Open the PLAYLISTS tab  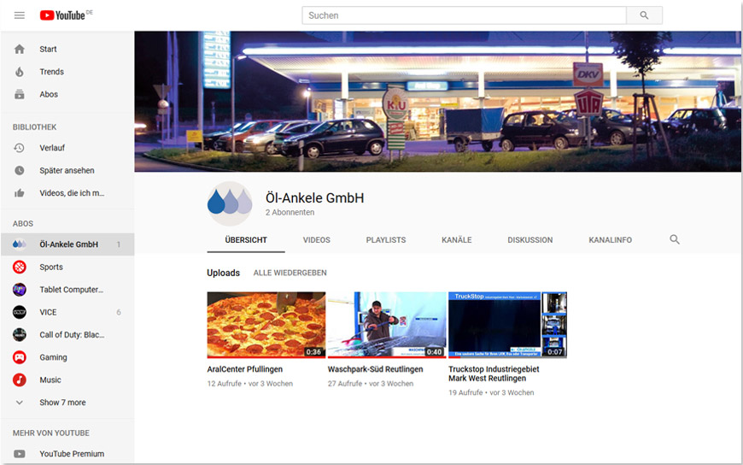click(386, 240)
